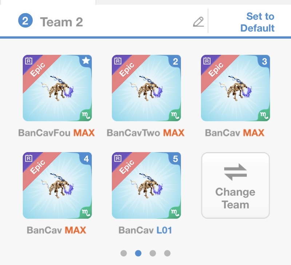The width and height of the screenshot is (291, 265).
Task: Click the star badge on BanCavFou card
Action: 86,60
